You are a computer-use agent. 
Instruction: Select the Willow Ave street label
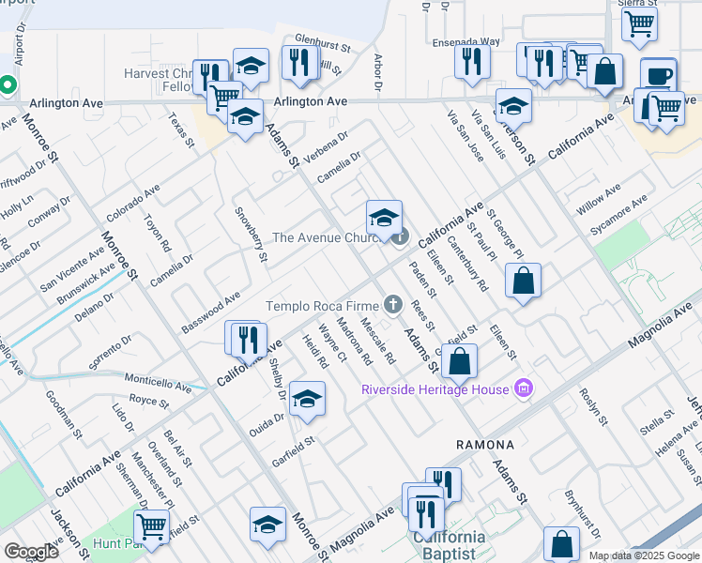pyautogui.click(x=598, y=199)
